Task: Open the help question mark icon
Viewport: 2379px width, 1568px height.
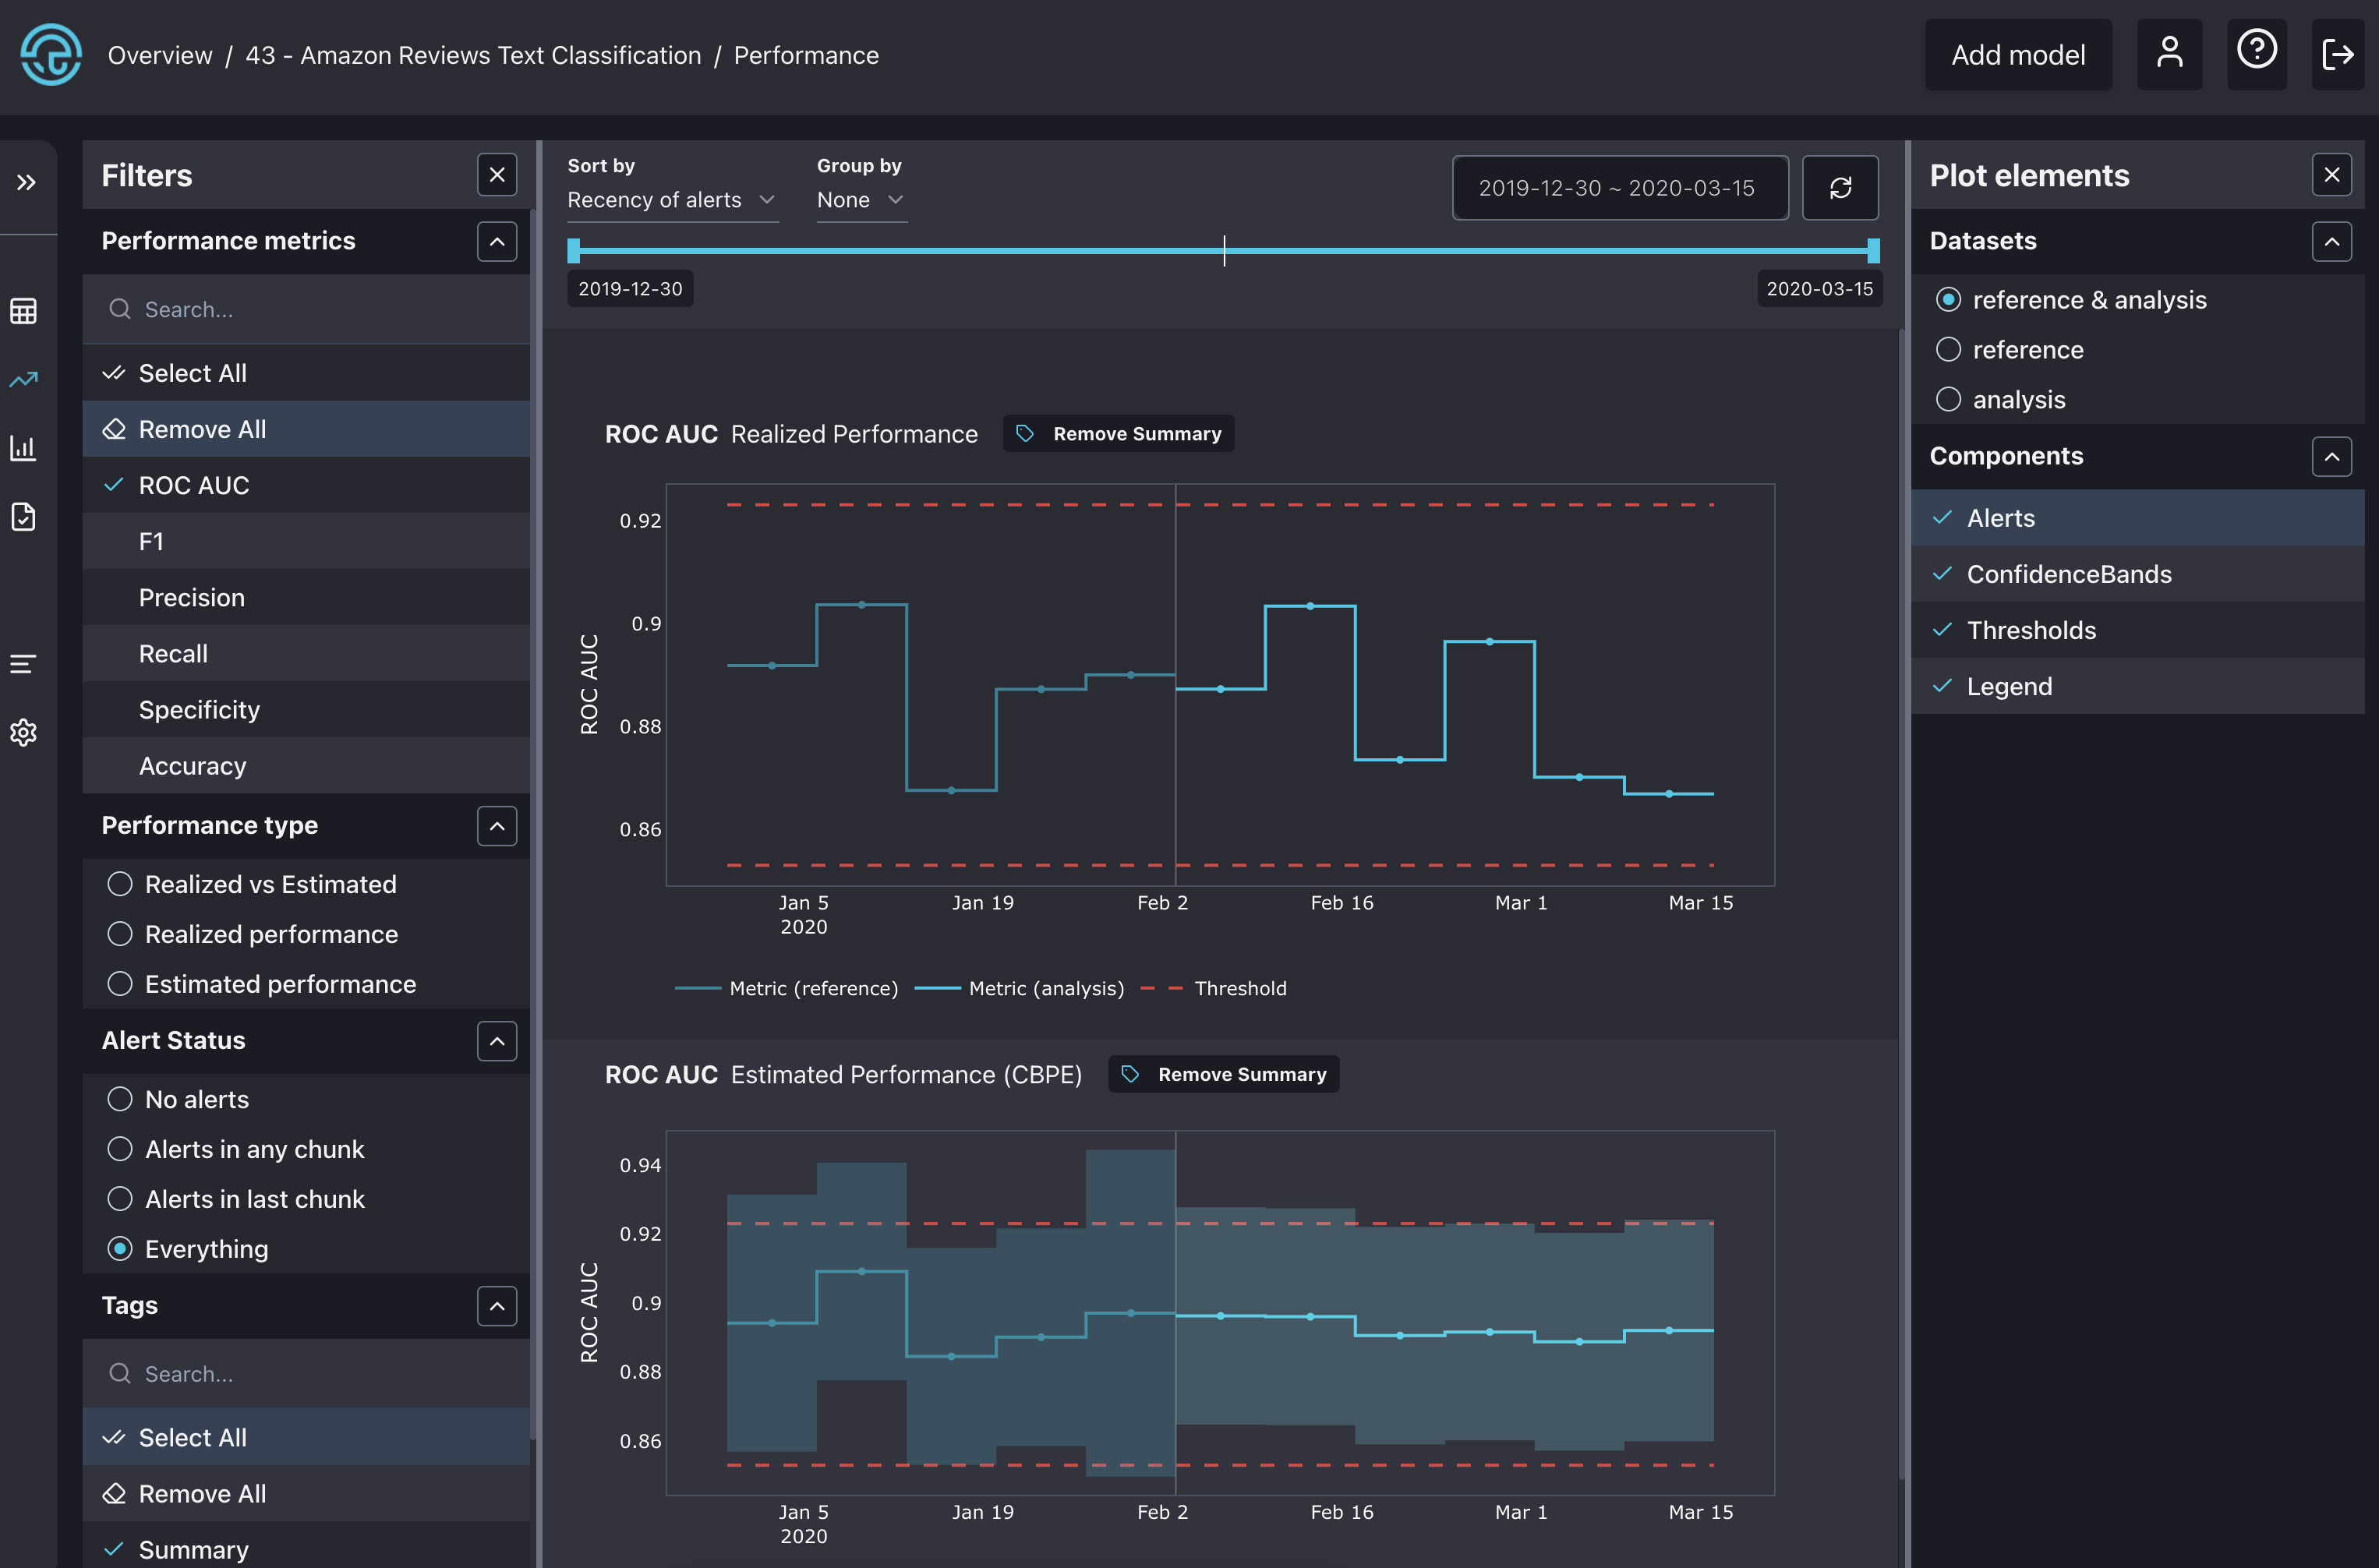Action: click(x=2256, y=51)
